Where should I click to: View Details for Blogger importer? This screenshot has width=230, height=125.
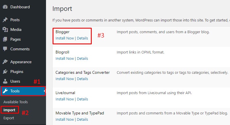pyautogui.click(x=83, y=38)
